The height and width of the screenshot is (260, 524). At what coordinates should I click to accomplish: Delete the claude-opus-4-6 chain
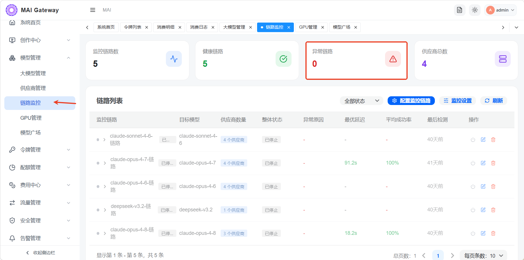493,187
